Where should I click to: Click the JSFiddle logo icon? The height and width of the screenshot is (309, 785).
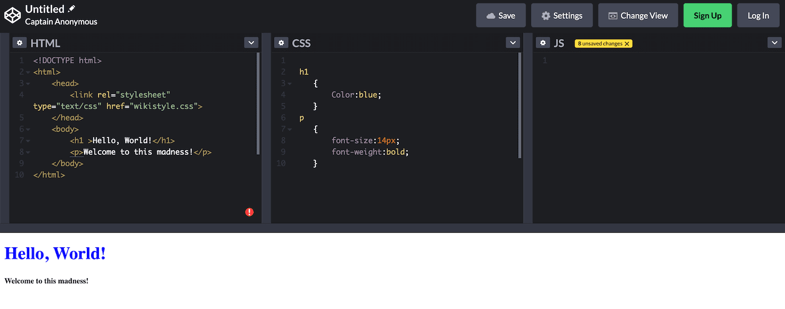[x=13, y=15]
